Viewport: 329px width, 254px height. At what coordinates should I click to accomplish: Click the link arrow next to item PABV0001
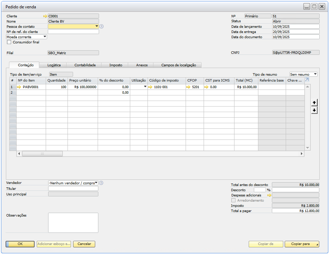point(19,87)
